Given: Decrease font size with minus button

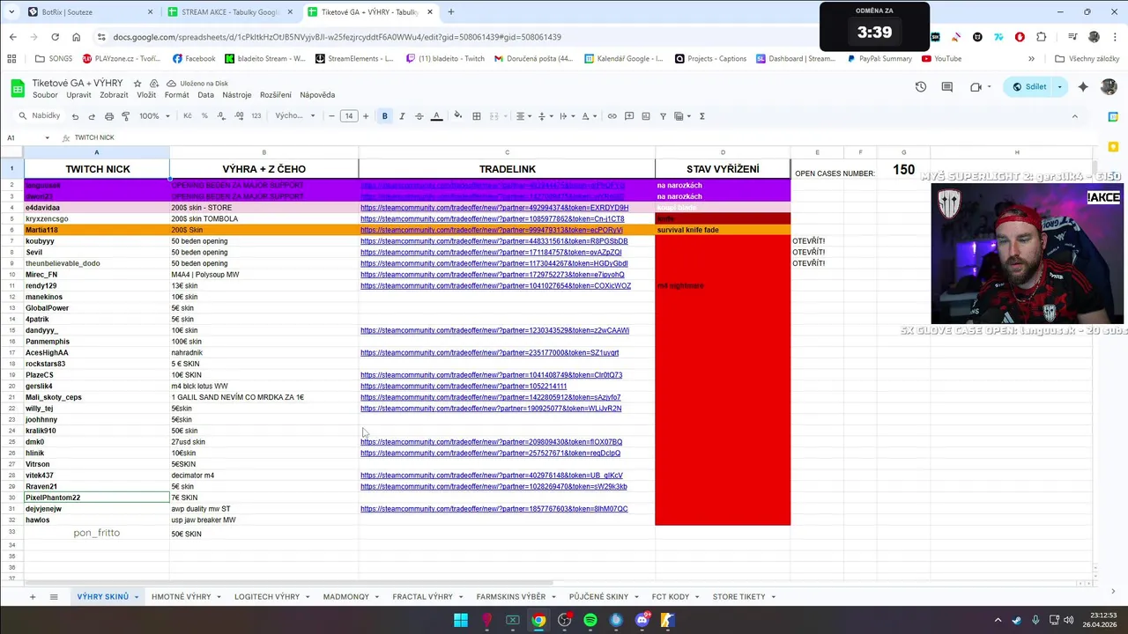Looking at the screenshot, I should click(x=331, y=116).
